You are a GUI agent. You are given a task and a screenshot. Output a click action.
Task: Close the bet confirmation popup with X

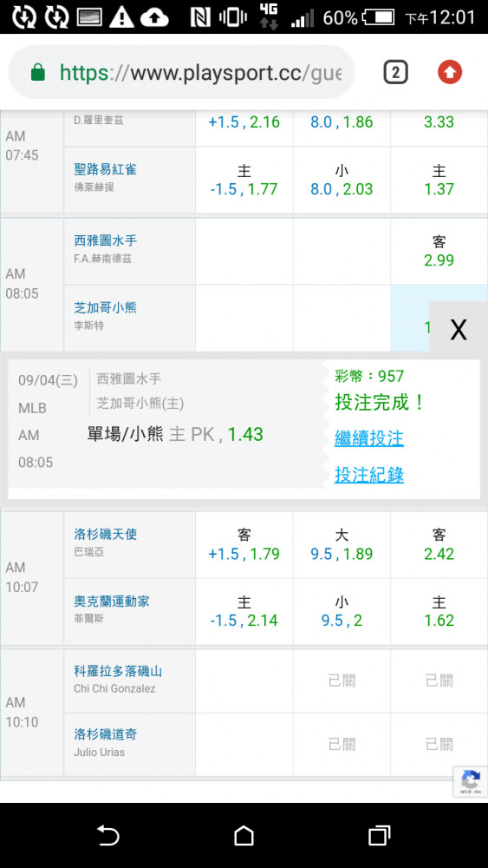[x=459, y=330]
